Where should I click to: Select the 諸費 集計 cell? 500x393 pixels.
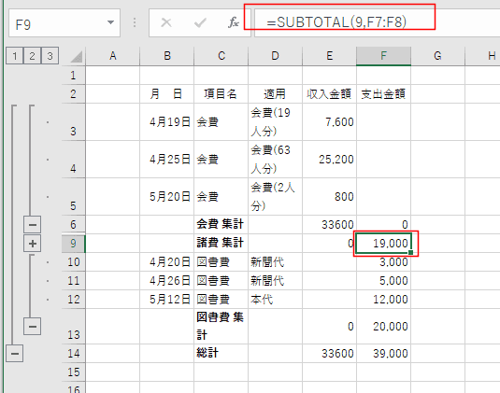221,244
